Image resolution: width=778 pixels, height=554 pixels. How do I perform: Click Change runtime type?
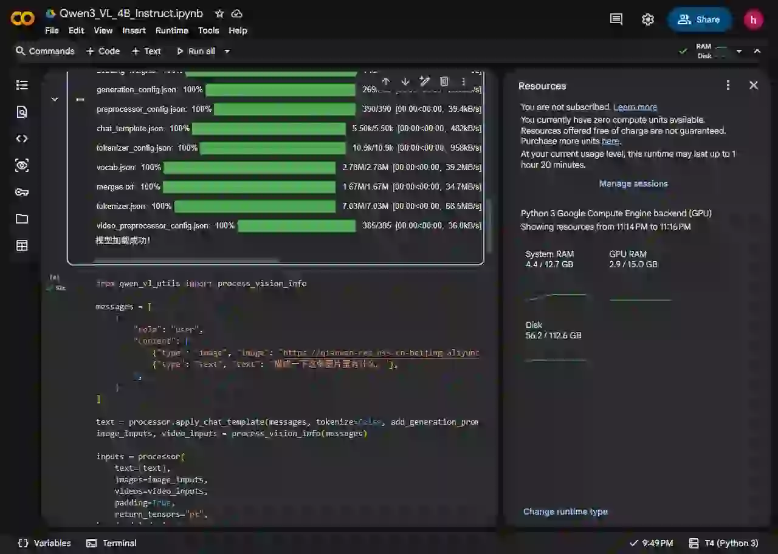[565, 511]
